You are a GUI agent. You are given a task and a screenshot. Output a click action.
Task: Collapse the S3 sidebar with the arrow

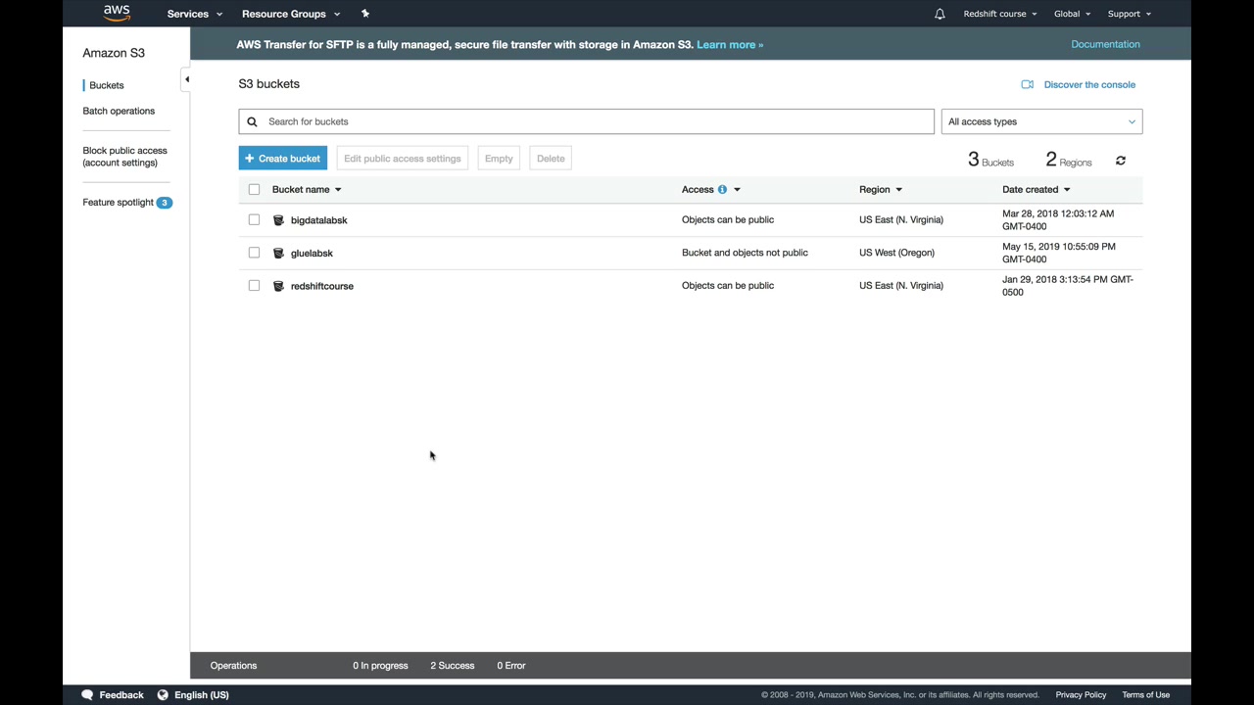186,79
